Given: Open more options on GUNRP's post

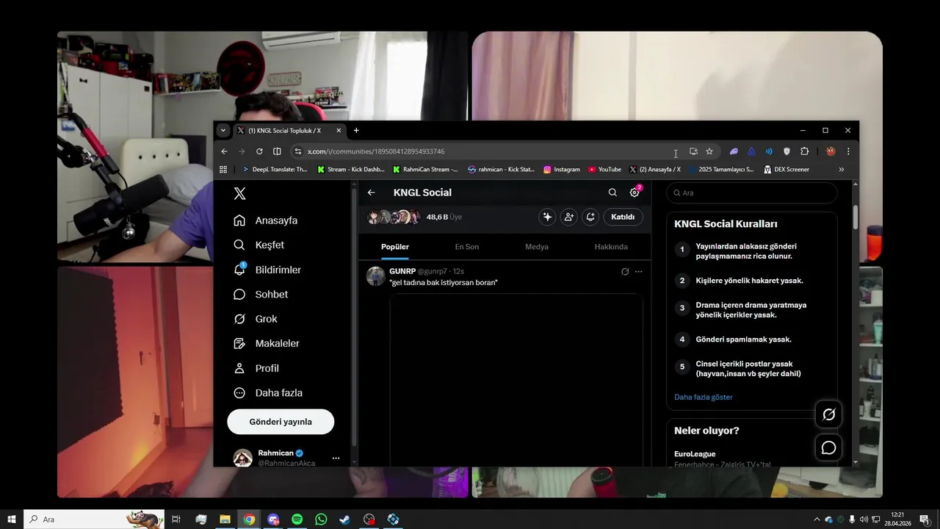Looking at the screenshot, I should click(x=638, y=271).
